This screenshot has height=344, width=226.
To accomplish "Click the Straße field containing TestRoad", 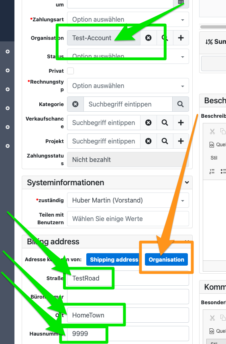I will pyautogui.click(x=128, y=278).
